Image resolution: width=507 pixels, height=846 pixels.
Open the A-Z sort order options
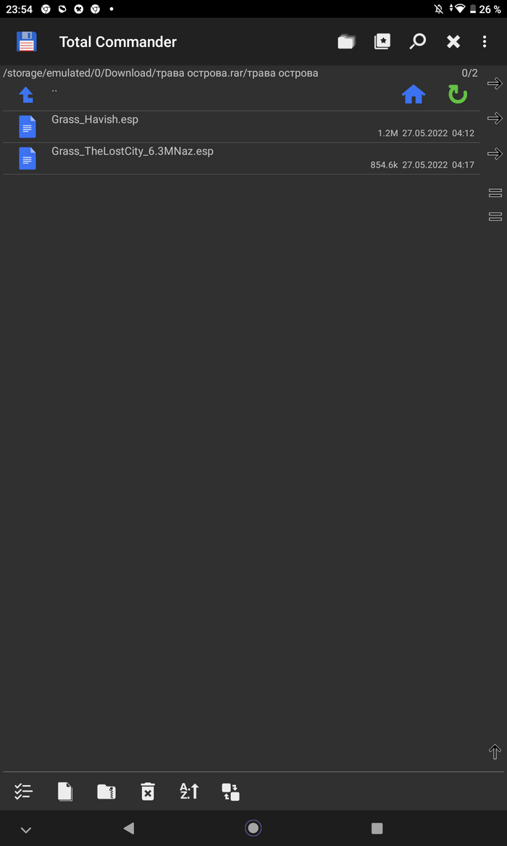click(x=189, y=792)
